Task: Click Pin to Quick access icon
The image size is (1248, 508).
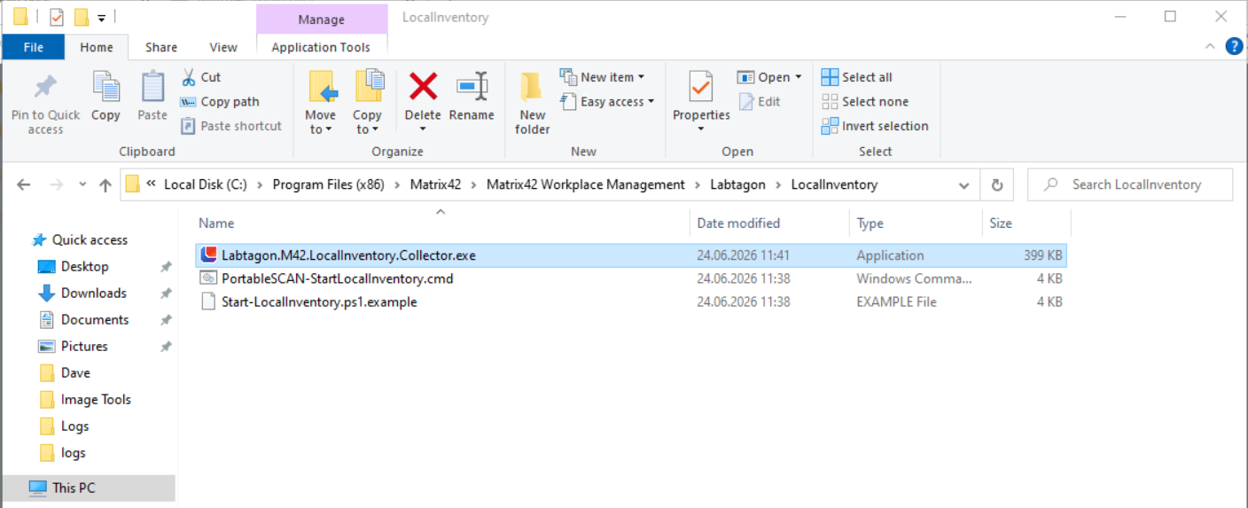Action: click(45, 87)
